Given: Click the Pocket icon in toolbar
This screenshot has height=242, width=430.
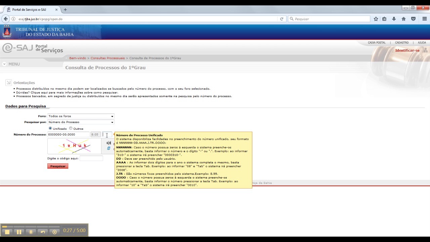Looking at the screenshot, I should [414, 19].
